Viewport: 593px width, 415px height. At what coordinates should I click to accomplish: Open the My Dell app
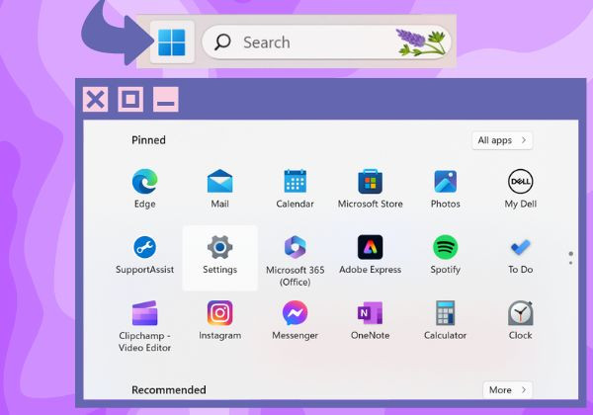521,188
